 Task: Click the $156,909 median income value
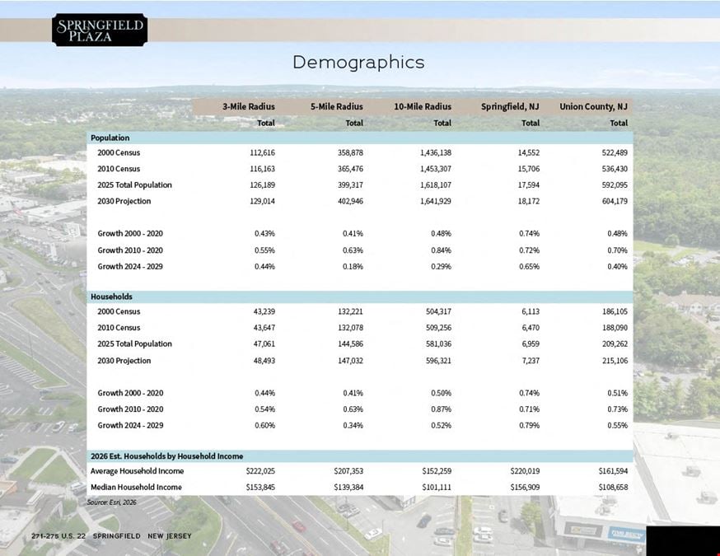(525, 487)
